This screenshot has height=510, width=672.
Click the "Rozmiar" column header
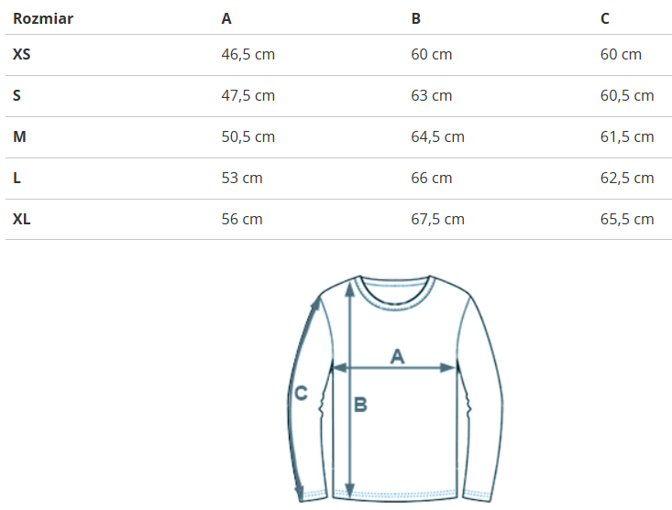[x=43, y=18]
